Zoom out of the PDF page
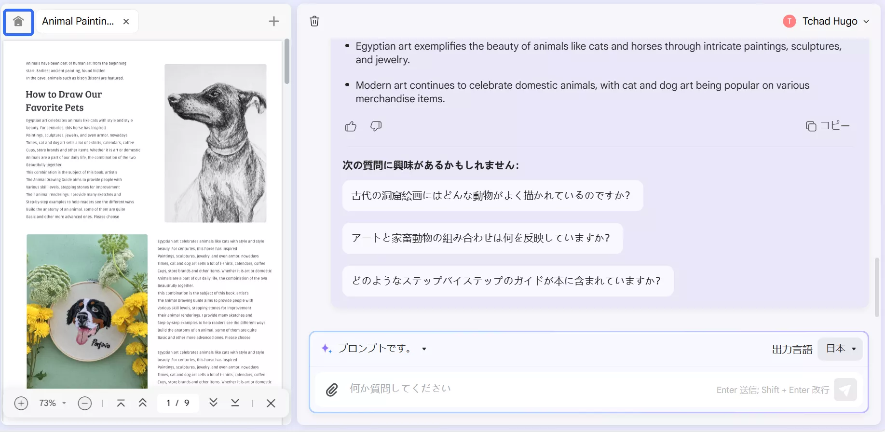The image size is (885, 432). [85, 403]
